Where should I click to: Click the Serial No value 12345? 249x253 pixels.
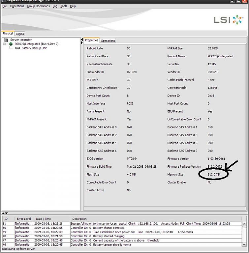click(212, 64)
